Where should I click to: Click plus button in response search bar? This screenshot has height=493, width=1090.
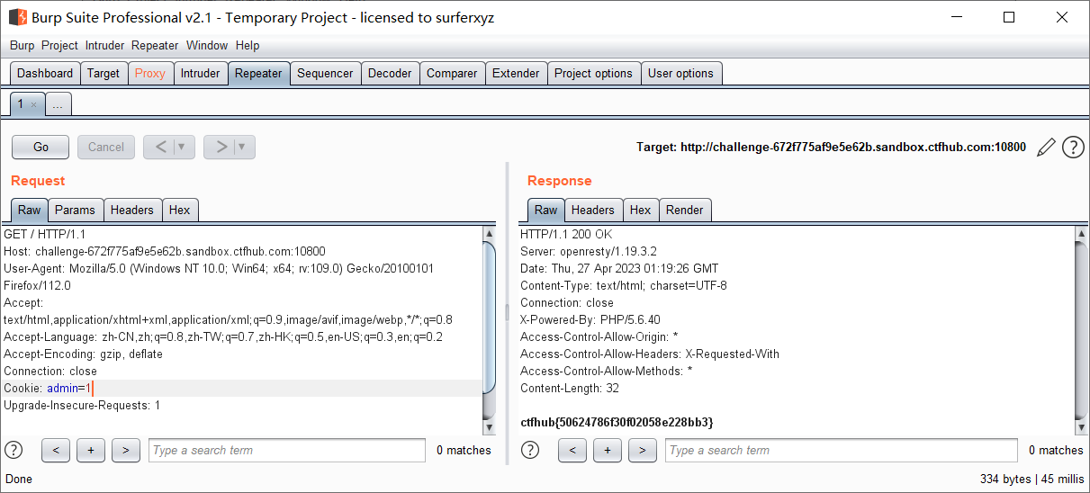608,450
